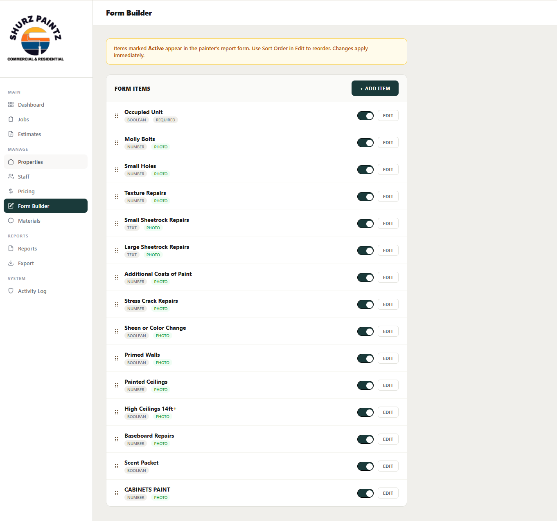Click drag handle beside Small Sheetrock Repairs
Image resolution: width=557 pixels, height=521 pixels.
(x=117, y=224)
